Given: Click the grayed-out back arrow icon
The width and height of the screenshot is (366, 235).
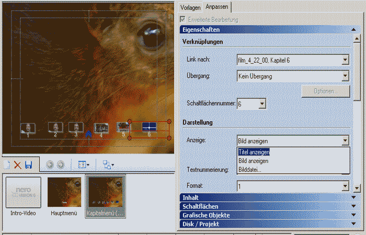Looking at the screenshot, I should coord(50,165).
